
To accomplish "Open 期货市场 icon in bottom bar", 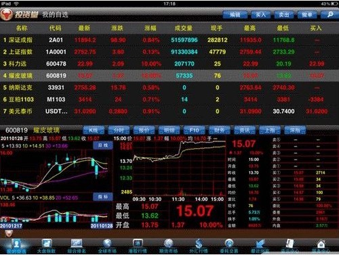I will (168, 246).
